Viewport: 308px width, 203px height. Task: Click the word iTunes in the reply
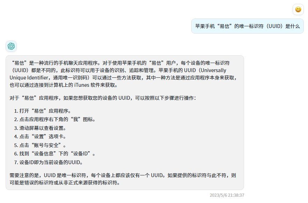tap(82, 85)
